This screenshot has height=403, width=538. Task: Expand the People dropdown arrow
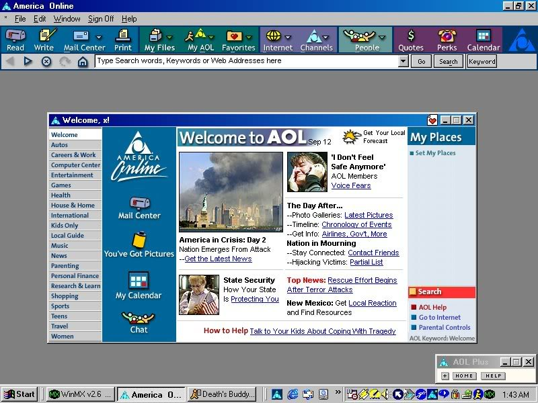pos(382,37)
